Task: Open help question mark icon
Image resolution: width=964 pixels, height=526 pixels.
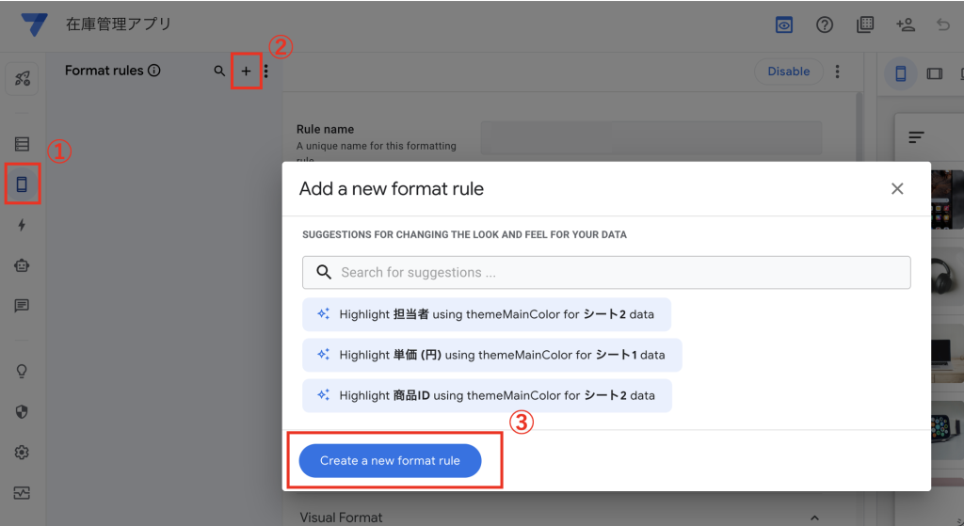Action: point(825,25)
